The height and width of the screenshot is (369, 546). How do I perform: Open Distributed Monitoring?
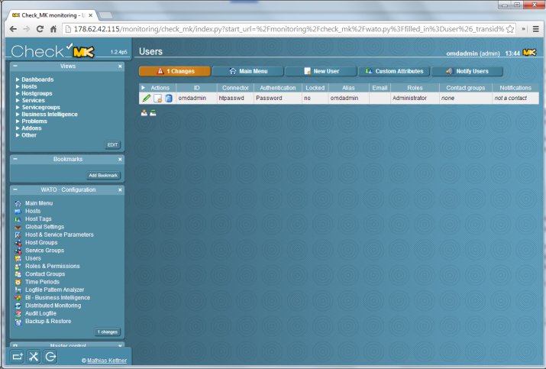pos(53,306)
